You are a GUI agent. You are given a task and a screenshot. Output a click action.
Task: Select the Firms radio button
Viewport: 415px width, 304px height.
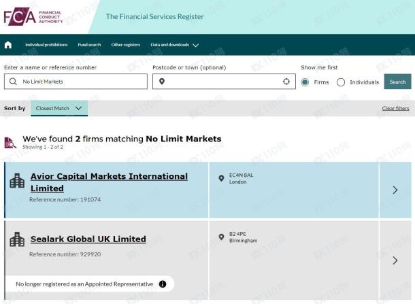(305, 82)
